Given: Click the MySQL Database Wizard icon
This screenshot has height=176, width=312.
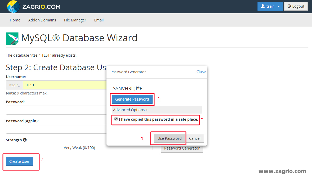Looking at the screenshot, I should tap(12, 39).
